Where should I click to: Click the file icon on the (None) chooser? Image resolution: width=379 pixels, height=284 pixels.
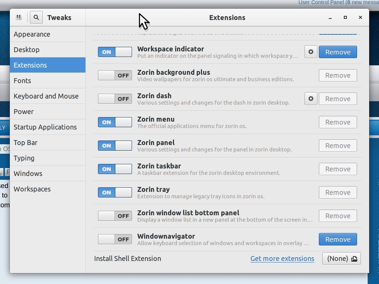[354, 259]
